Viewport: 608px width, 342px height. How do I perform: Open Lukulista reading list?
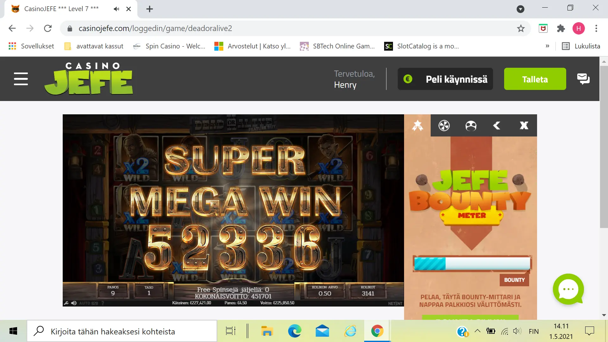(581, 46)
